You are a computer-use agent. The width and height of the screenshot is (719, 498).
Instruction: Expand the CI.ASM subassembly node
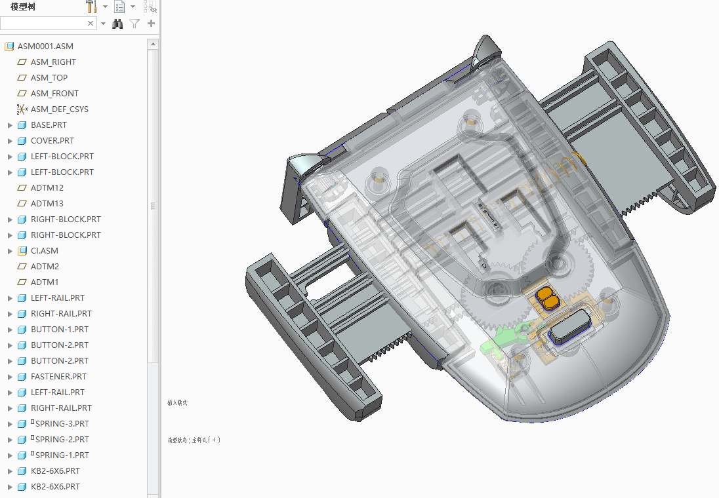[10, 251]
